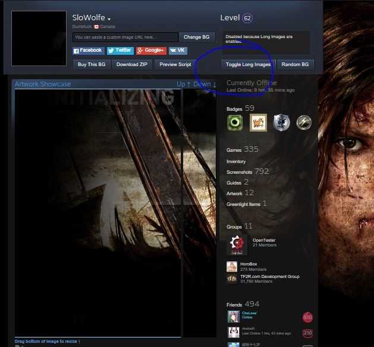Open the second friend's avatar, last online 1 hr
This screenshot has width=374, height=347.
(x=234, y=332)
